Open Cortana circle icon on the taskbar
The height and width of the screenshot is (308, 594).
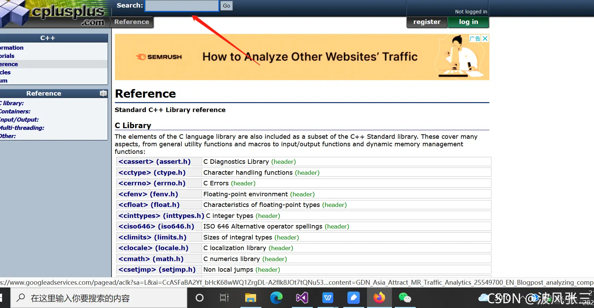[199, 298]
